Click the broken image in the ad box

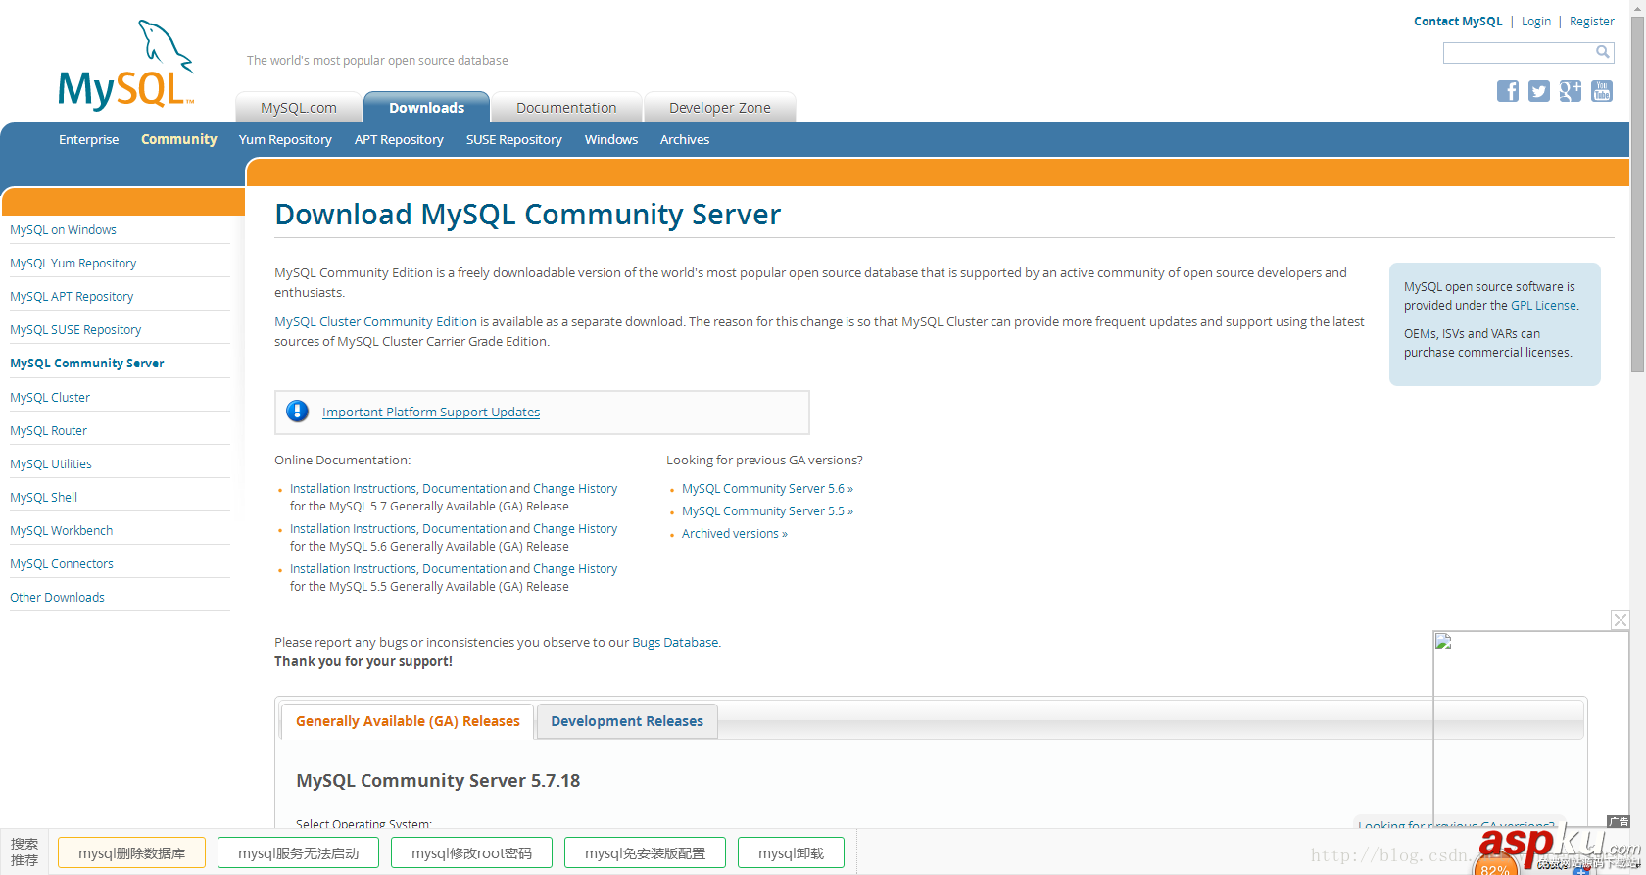[1443, 642]
